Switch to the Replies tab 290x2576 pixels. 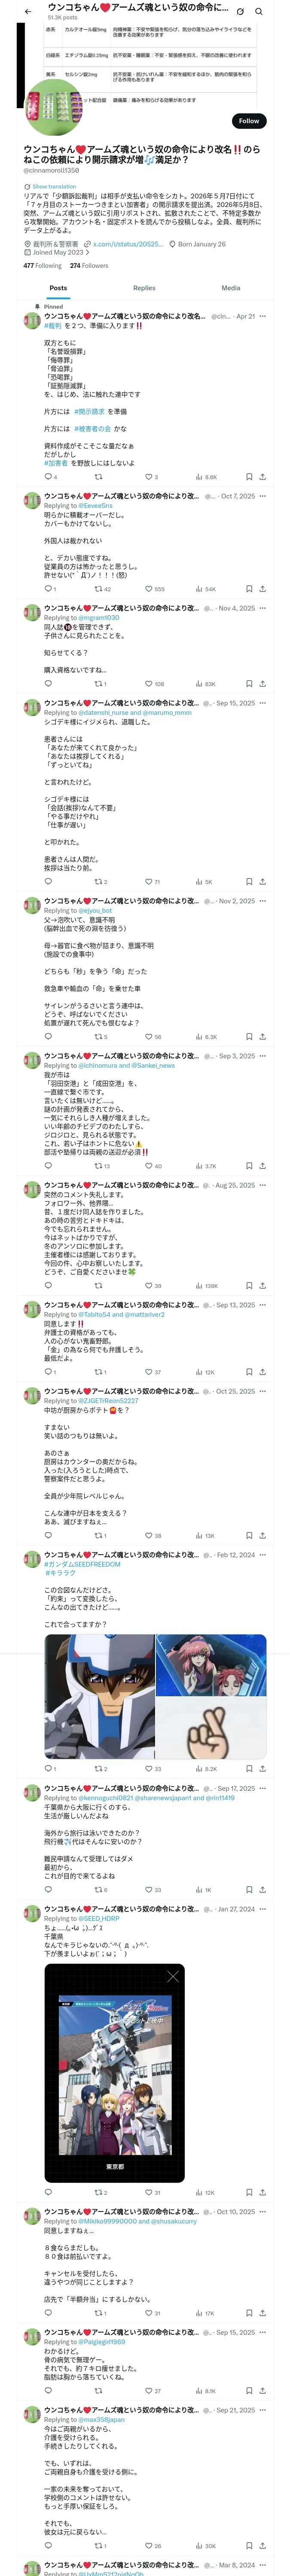click(x=144, y=288)
